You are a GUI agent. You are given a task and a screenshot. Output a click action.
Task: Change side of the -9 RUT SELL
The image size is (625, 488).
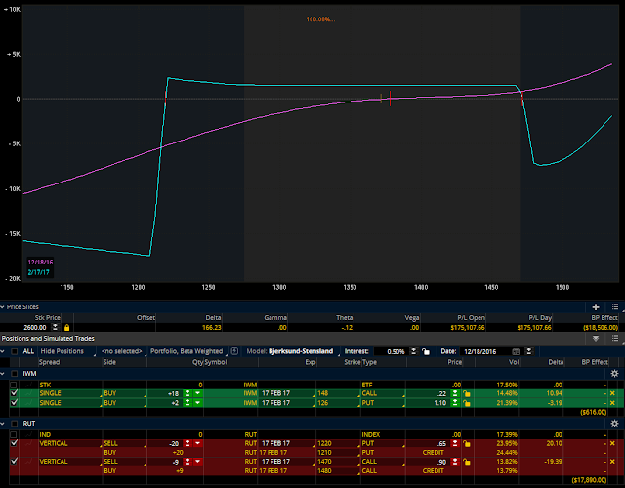[125, 462]
